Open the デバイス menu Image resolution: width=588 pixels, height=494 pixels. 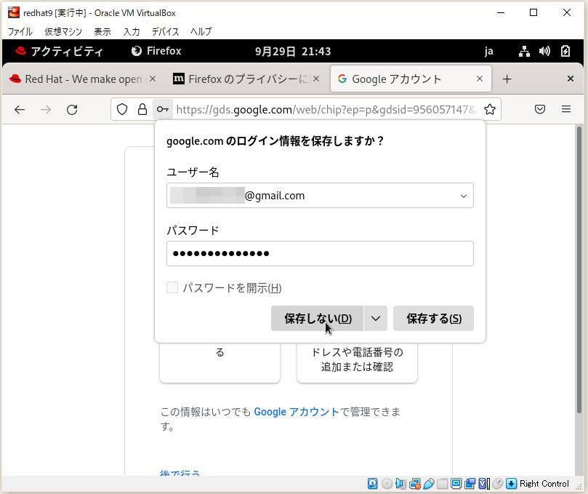[x=165, y=31]
